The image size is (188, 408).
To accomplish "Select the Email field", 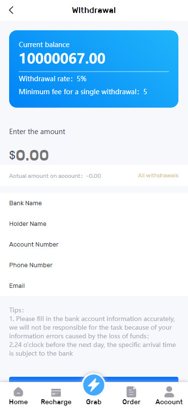I will pyautogui.click(x=94, y=286).
